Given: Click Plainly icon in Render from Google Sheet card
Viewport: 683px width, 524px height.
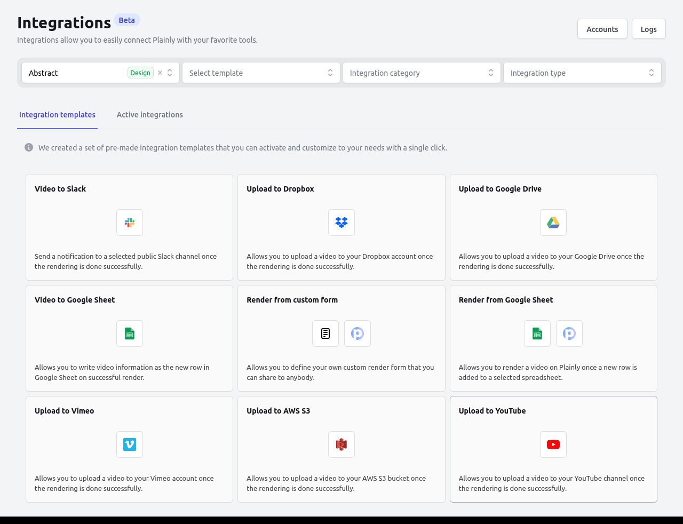Looking at the screenshot, I should coord(569,334).
